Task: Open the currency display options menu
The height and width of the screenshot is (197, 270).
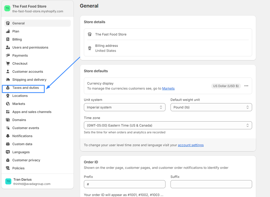Action: [246, 86]
